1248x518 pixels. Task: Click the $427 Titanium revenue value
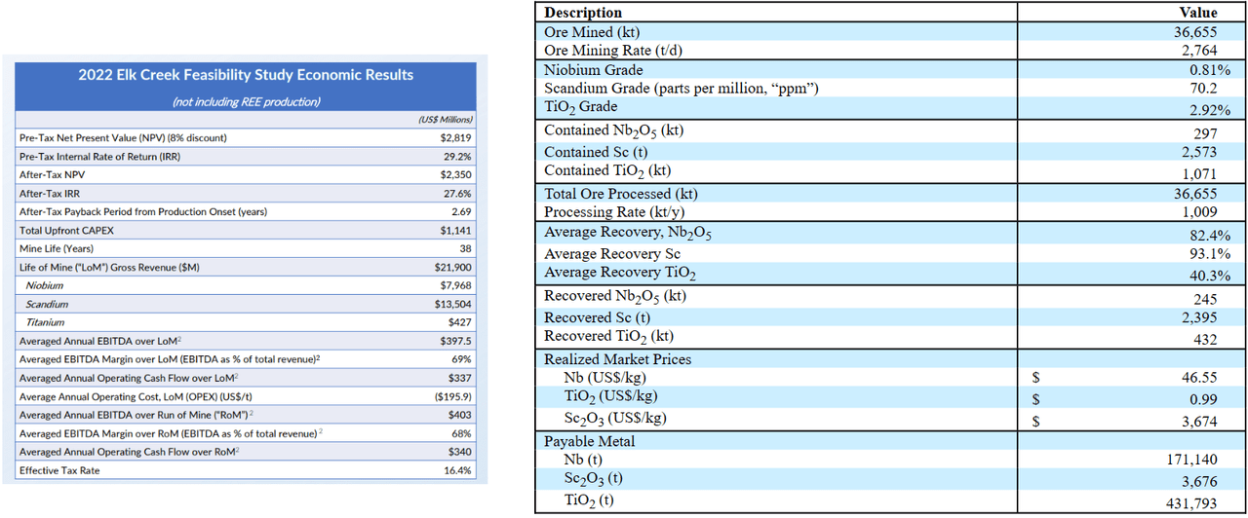460,322
